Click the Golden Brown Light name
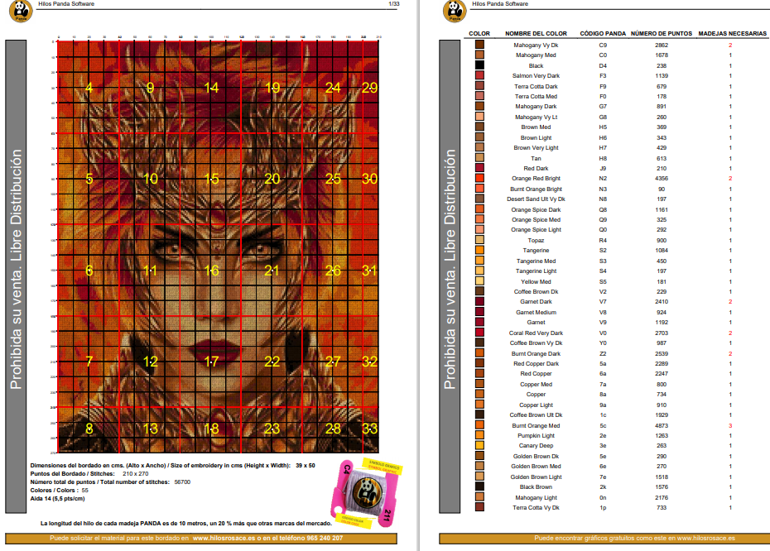 coord(536,477)
